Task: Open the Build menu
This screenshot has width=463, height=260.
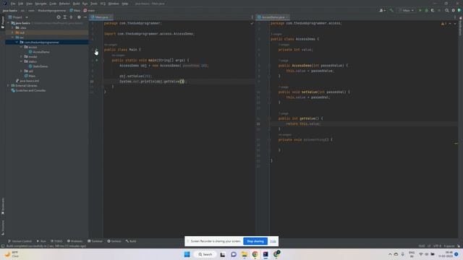Action: point(76,4)
